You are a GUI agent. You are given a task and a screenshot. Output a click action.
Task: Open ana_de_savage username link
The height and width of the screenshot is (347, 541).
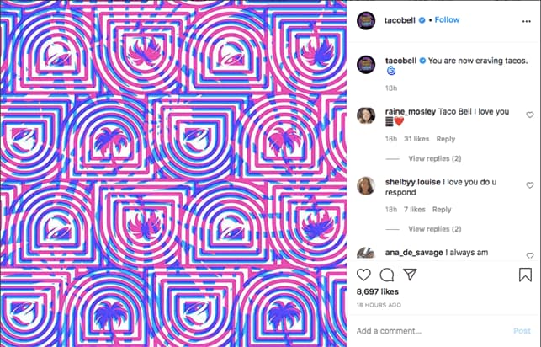tap(414, 253)
